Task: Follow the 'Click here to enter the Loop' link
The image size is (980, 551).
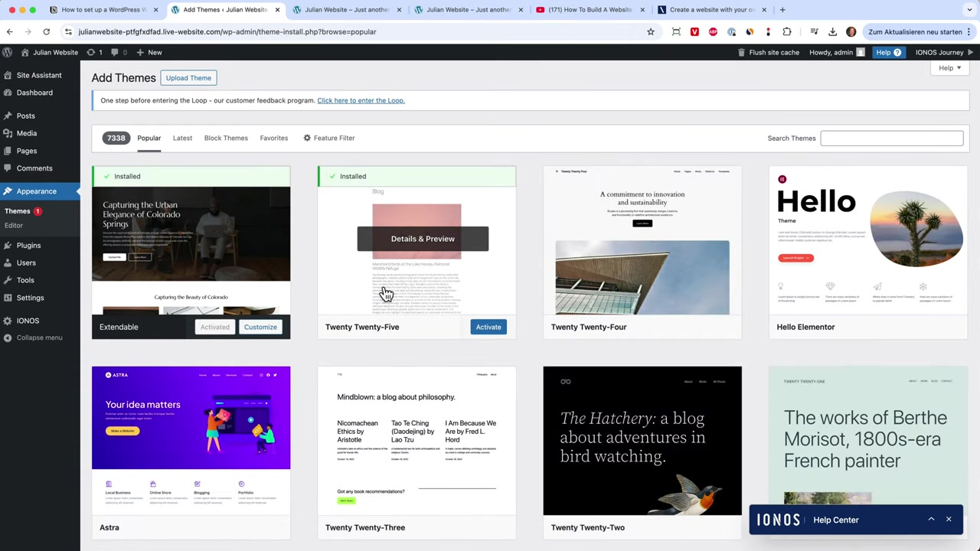Action: point(361,100)
